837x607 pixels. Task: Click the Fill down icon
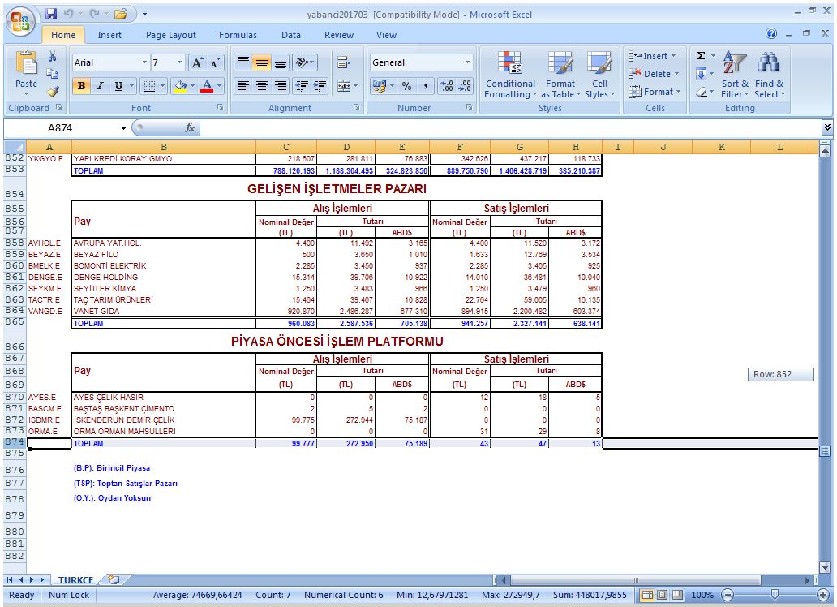tap(702, 74)
